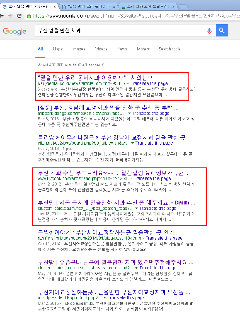Switch to the '믿을 만한 우리 동네치과' tab

(x=88, y=7)
